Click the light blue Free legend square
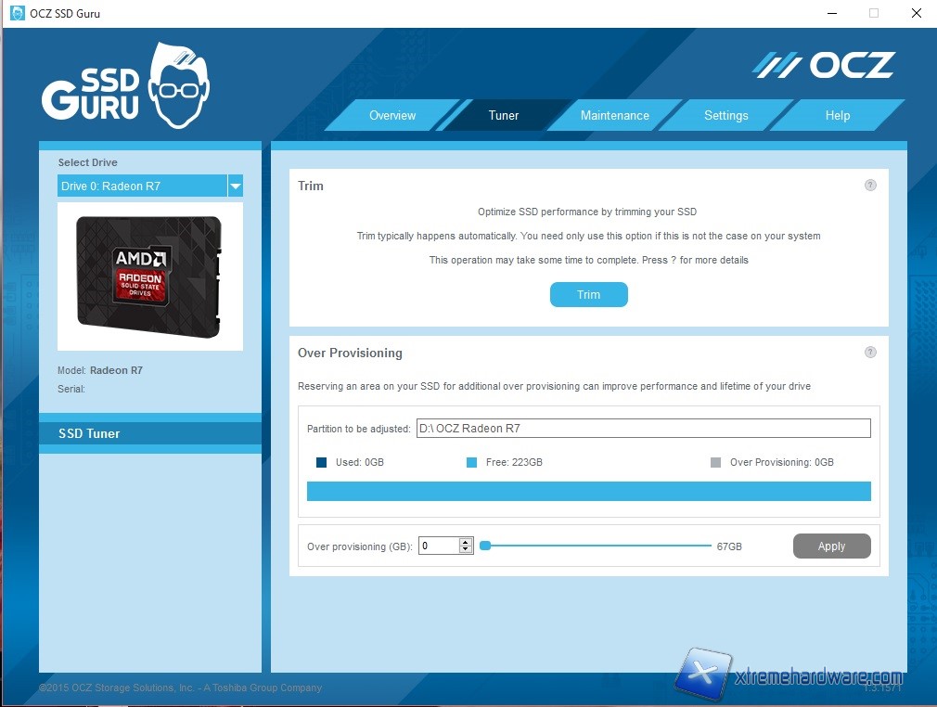This screenshot has height=707, width=937. tap(472, 462)
